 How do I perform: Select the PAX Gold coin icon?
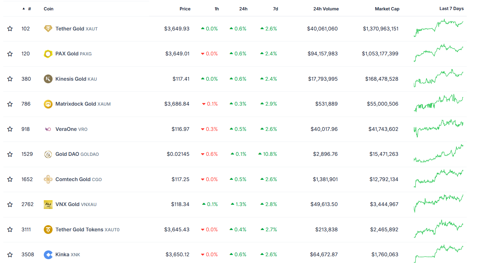point(48,53)
